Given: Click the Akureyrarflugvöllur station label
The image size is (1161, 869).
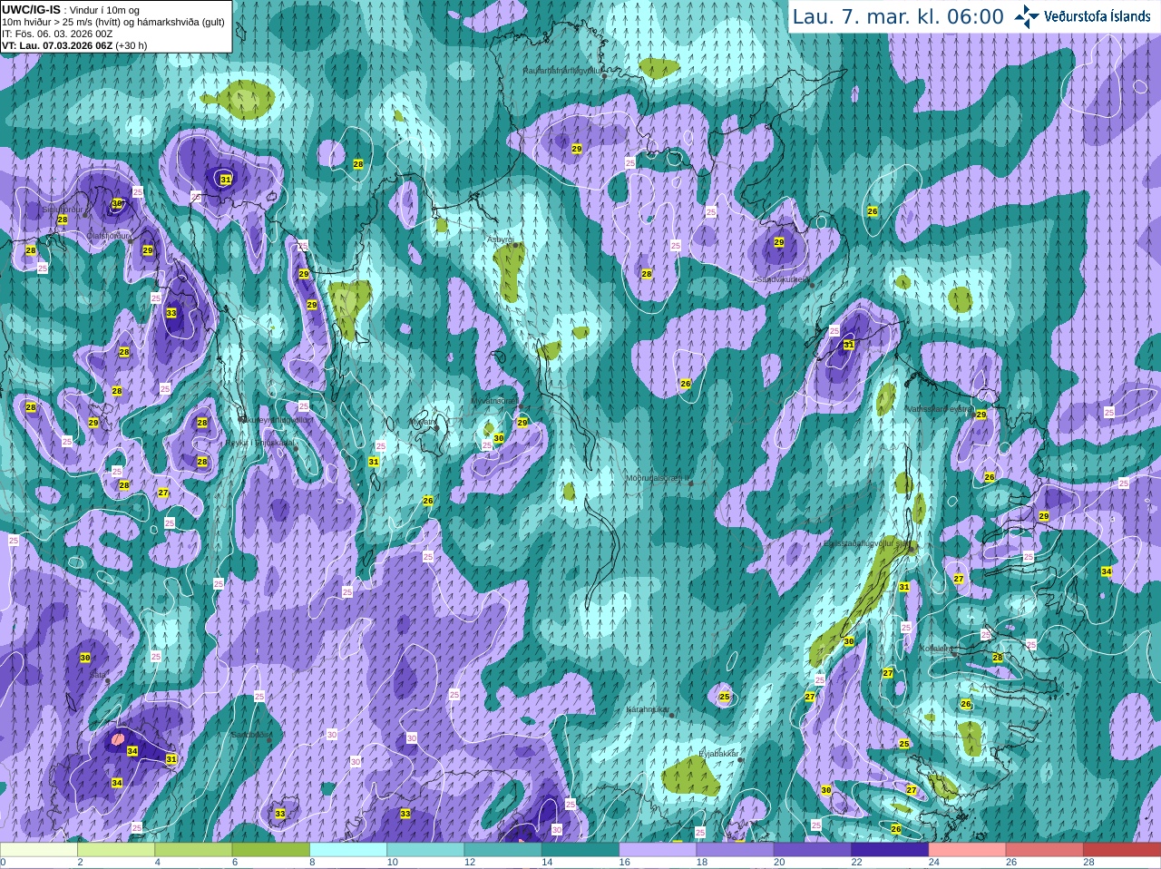Looking at the screenshot, I should point(275,420).
